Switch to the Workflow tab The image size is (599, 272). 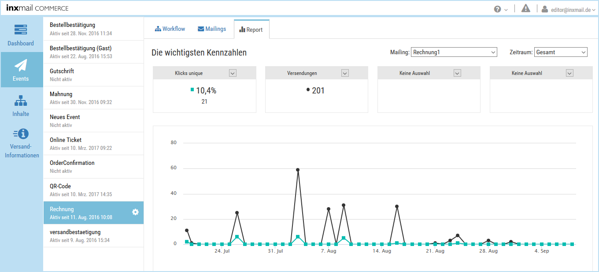pyautogui.click(x=170, y=29)
